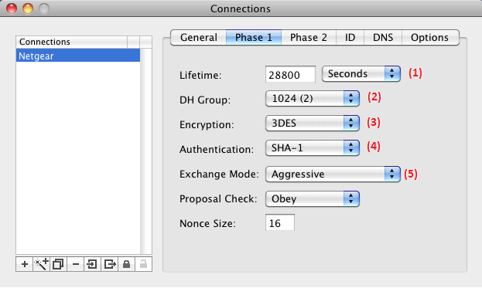Click the closed padlock icon
482x288 pixels.
click(126, 264)
